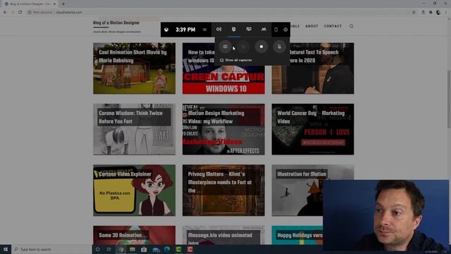This screenshot has height=254, width=451.
Task: Switch to Chrome on the taskbar
Action: point(121,249)
